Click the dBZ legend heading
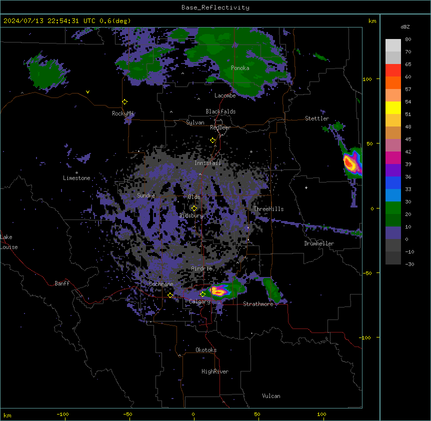The width and height of the screenshot is (431, 421). click(x=405, y=26)
